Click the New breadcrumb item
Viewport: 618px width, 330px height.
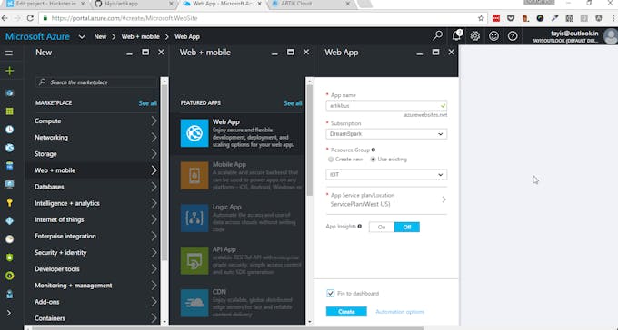point(100,36)
